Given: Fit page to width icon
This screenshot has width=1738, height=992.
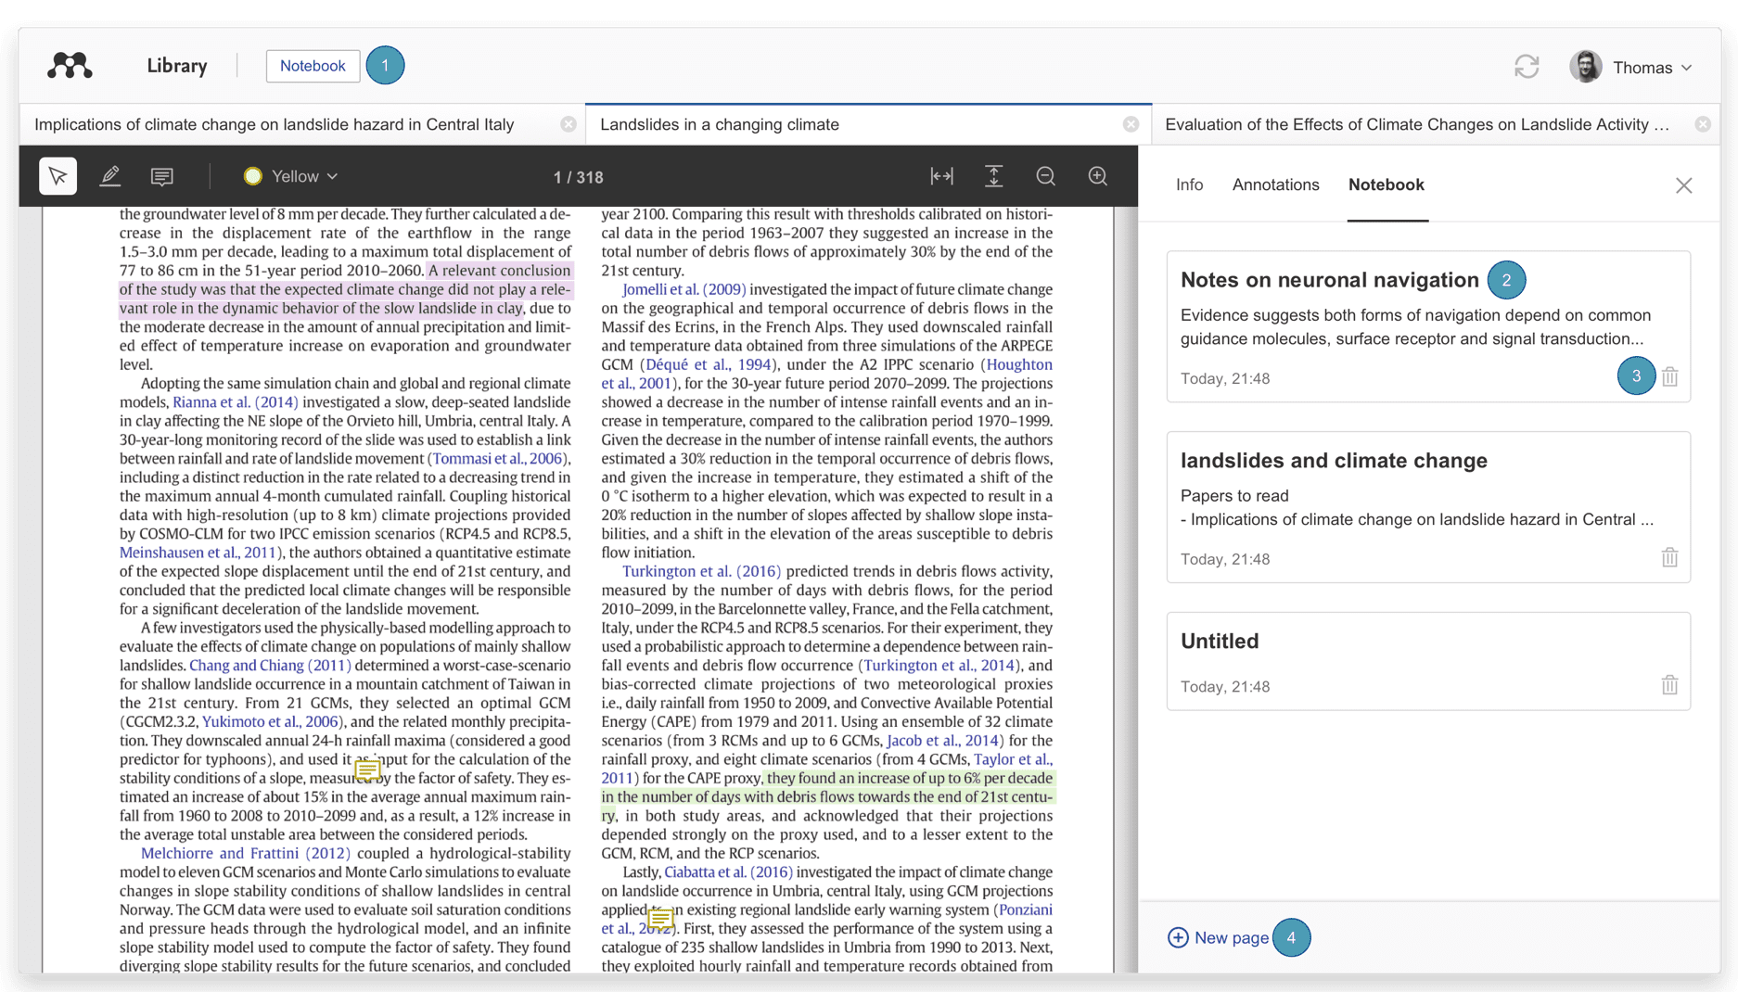Looking at the screenshot, I should (941, 176).
